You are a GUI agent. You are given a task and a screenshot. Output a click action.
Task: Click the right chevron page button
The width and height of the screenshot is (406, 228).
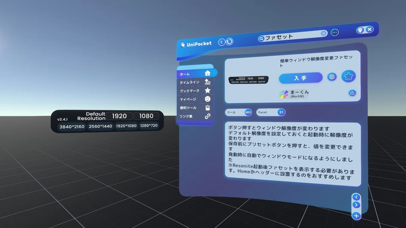coord(356,205)
